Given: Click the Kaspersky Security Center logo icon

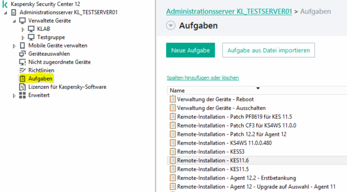Looking at the screenshot, I should click(5, 4).
